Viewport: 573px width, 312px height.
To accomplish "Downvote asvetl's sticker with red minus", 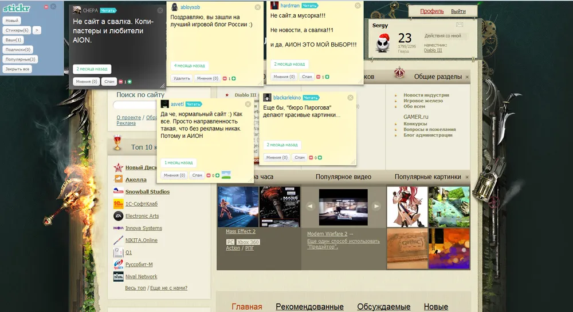I will (209, 175).
